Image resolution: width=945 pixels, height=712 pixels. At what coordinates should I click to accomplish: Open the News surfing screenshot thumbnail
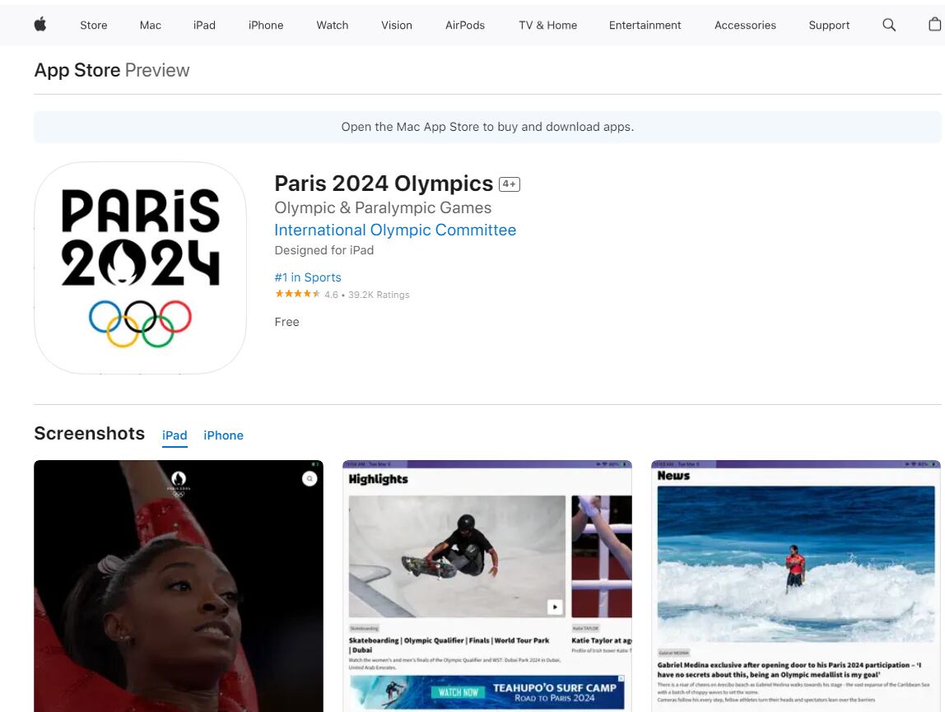pyautogui.click(x=795, y=586)
